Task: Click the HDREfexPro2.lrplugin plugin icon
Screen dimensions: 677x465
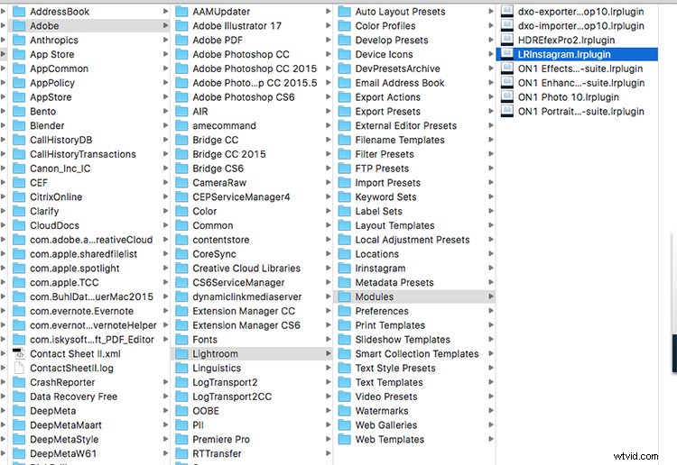Action: pyautogui.click(x=506, y=40)
